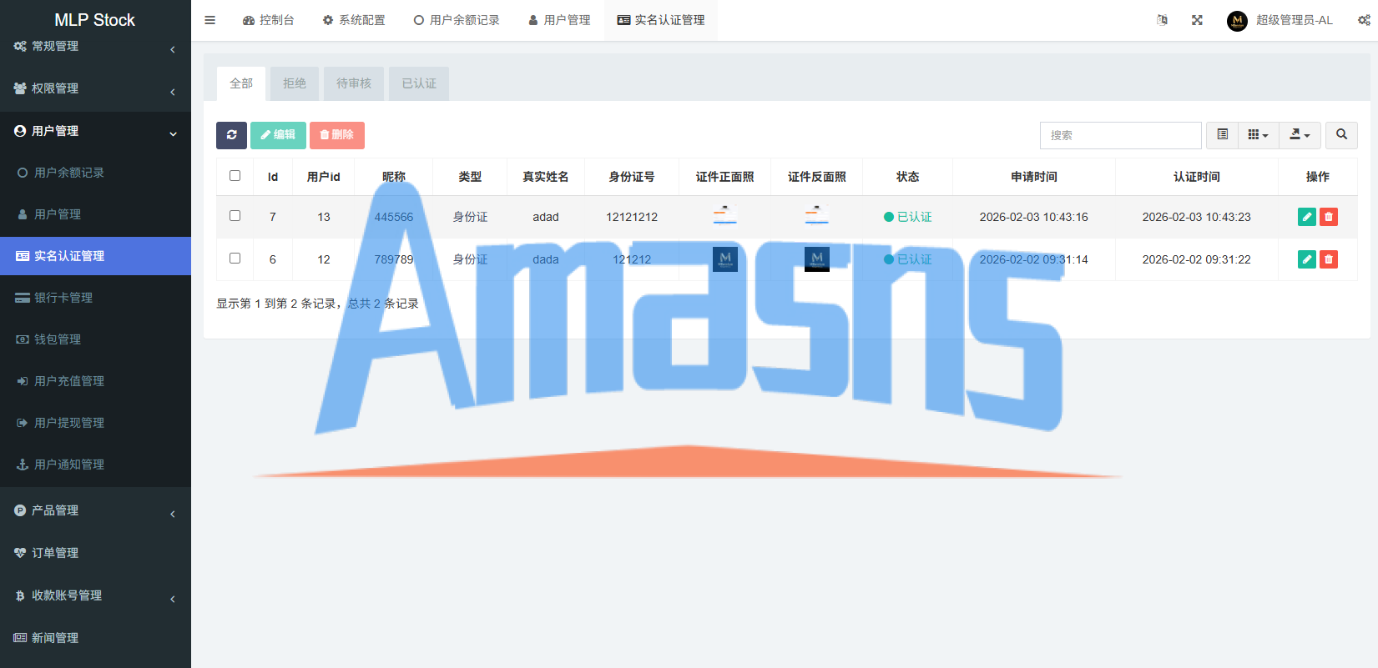Open 新闻管理 in the sidebar
1378x668 pixels.
tap(95, 639)
